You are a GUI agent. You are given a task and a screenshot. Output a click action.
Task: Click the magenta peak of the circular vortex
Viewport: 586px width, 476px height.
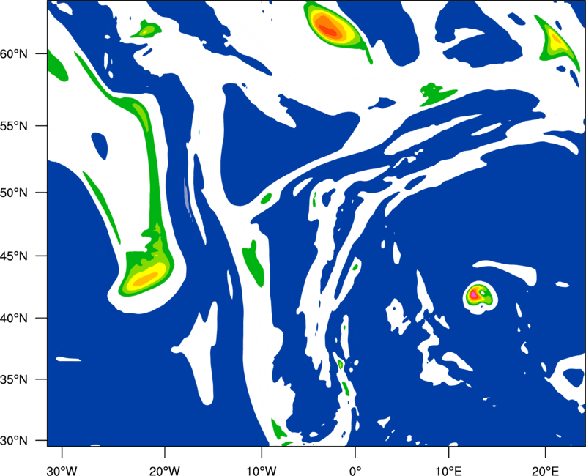coord(474,295)
